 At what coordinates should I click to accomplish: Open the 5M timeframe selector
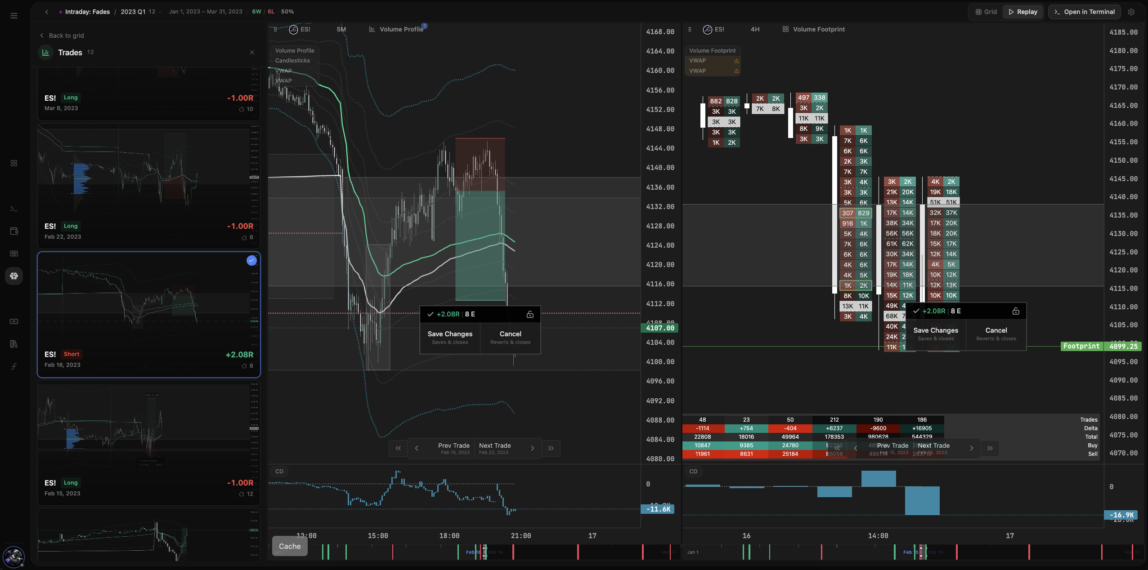click(x=341, y=29)
